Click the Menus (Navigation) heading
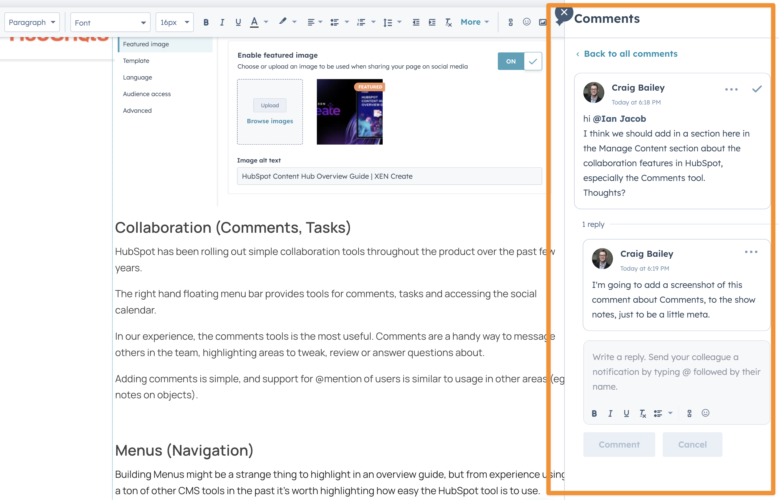Viewport: 779px width, 500px height. pos(184,450)
